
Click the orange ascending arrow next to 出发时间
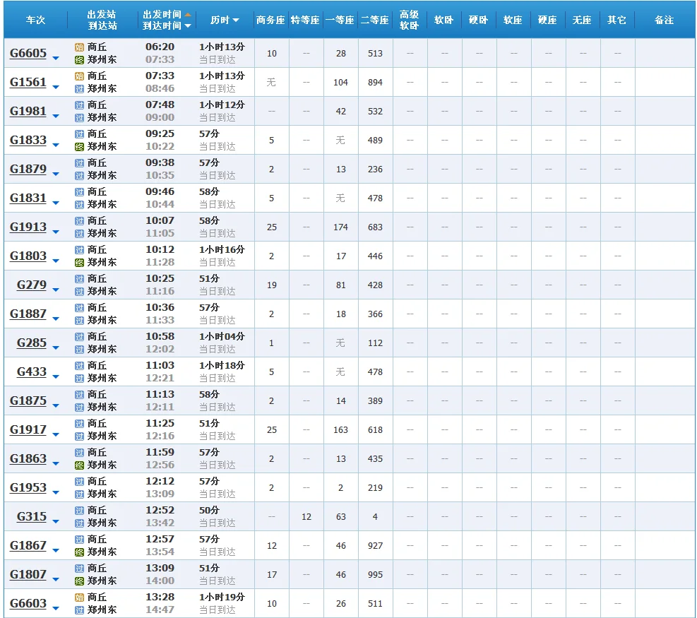pos(188,14)
